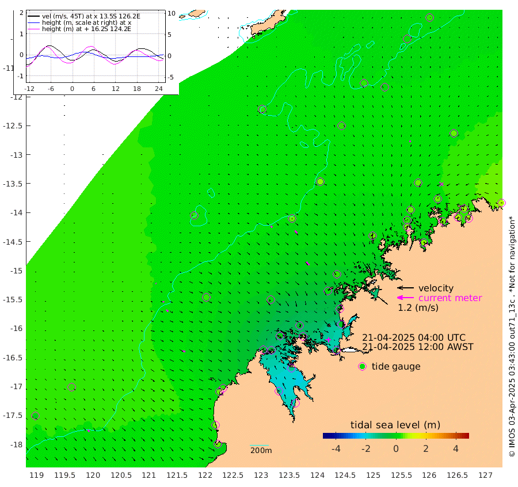Click the latitude axis label '-18'
The height and width of the screenshot is (487, 518).
point(16,445)
